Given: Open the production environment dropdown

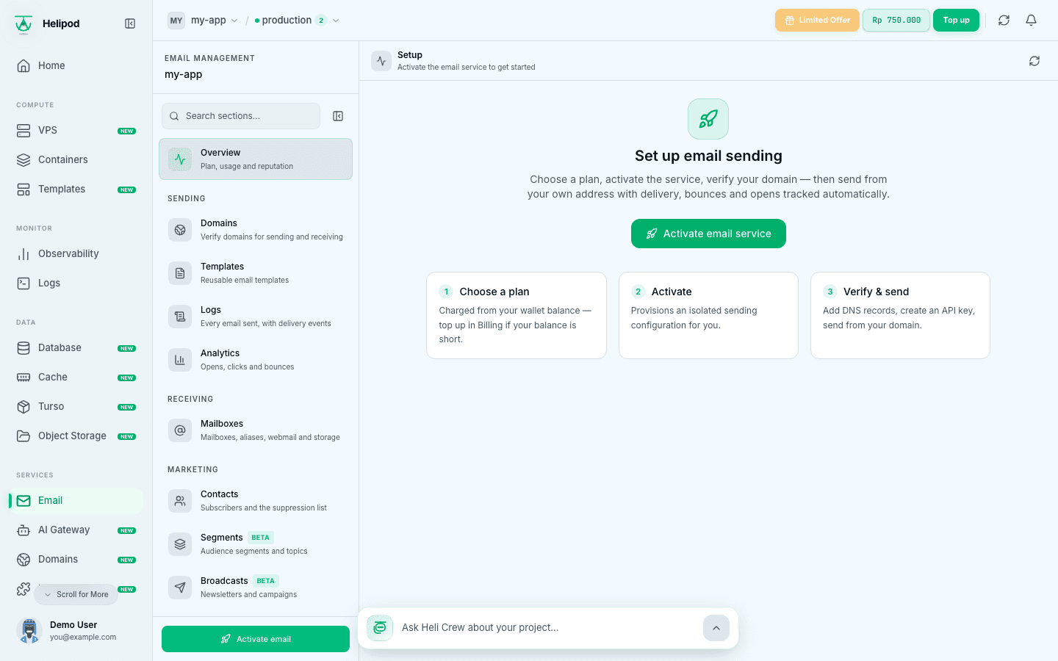Looking at the screenshot, I should (x=297, y=21).
